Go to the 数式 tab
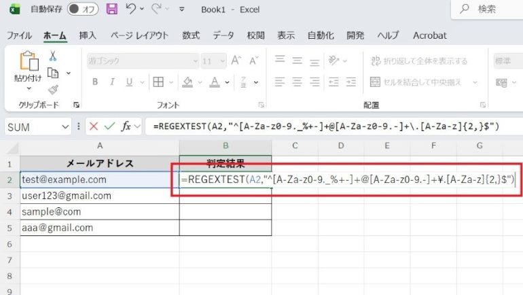Image resolution: width=523 pixels, height=295 pixels. click(191, 35)
